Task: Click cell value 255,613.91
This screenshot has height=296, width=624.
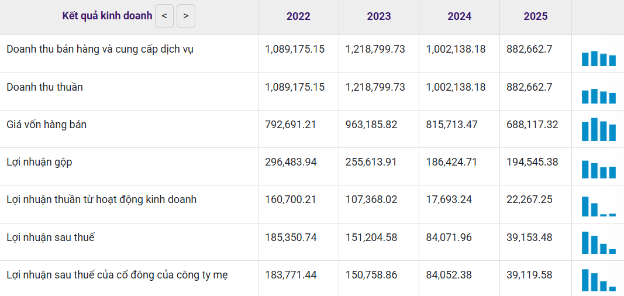Action: pos(371,162)
